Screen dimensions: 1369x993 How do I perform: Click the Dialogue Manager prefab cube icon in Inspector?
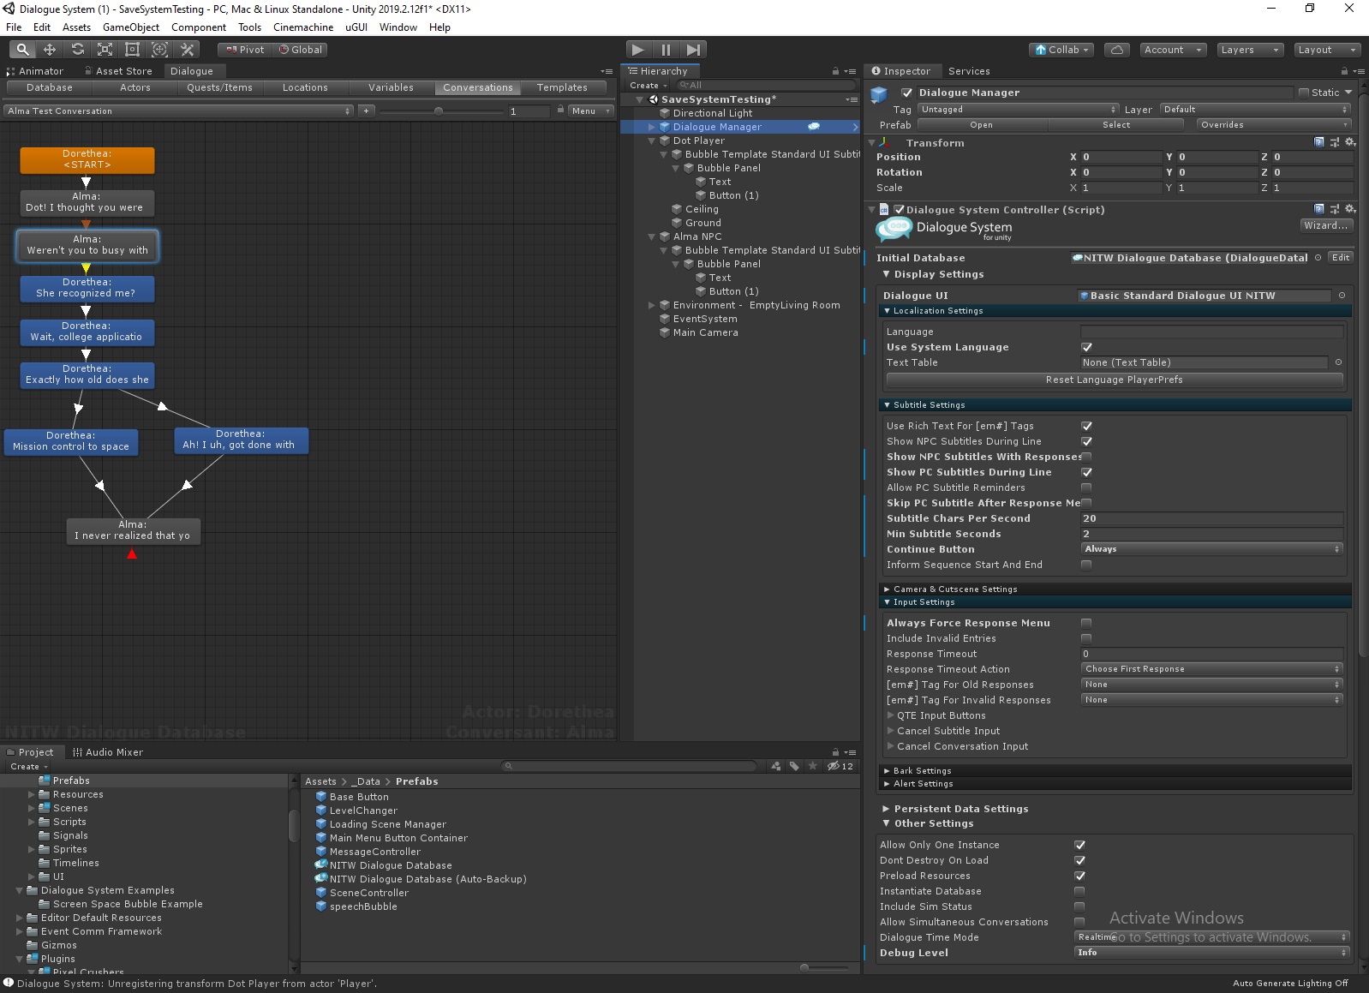pos(879,95)
